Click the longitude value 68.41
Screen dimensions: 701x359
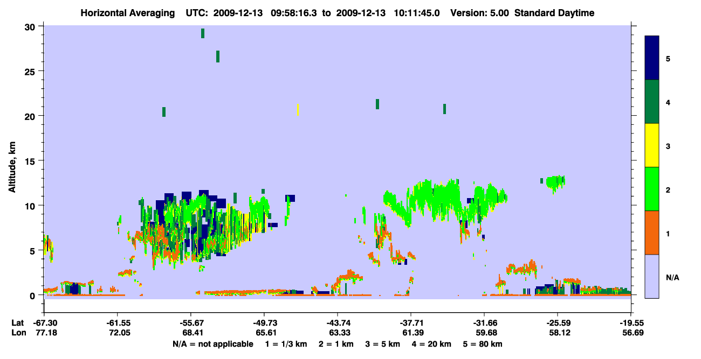[192, 333]
